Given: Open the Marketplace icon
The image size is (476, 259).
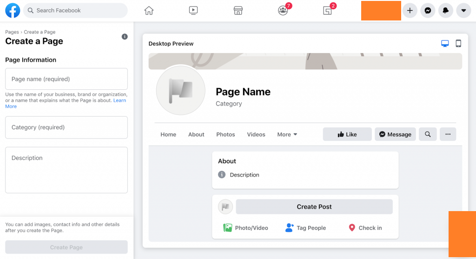Looking at the screenshot, I should click(x=238, y=11).
